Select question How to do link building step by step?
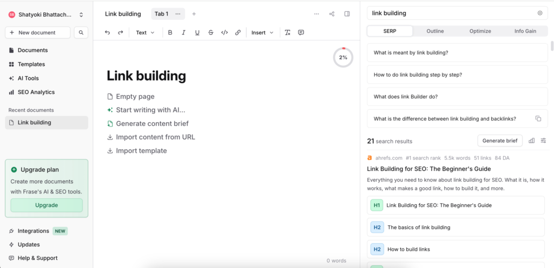Viewport: 554px width, 268px height. 458,75
